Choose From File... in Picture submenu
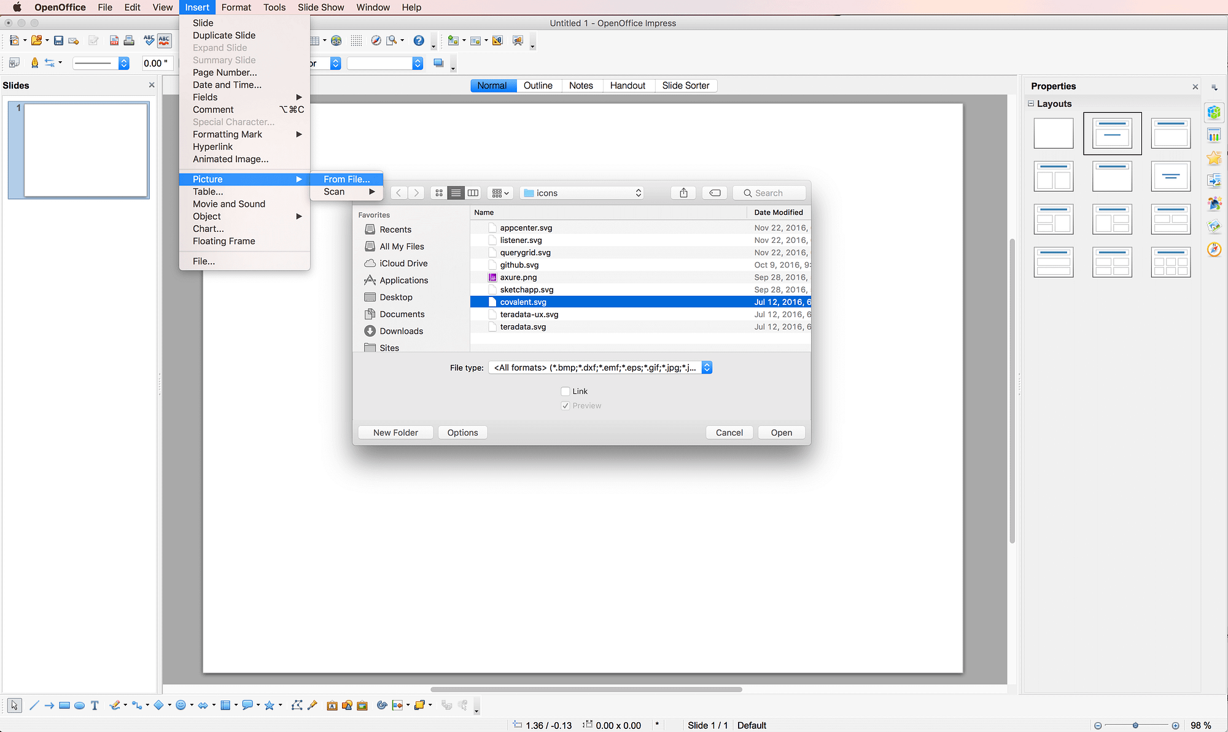The width and height of the screenshot is (1228, 732). tap(346, 179)
